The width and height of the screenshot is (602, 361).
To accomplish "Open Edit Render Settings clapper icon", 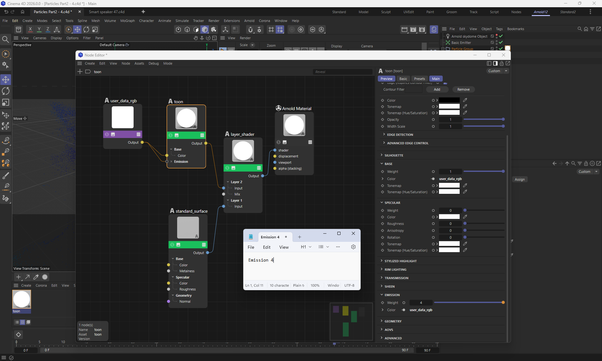I will pyautogui.click(x=422, y=29).
